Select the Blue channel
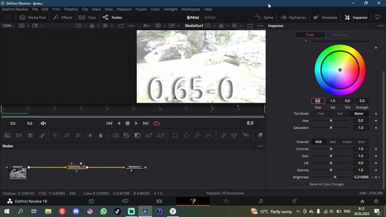The width and height of the screenshot is (386, 217). pyautogui.click(x=361, y=142)
